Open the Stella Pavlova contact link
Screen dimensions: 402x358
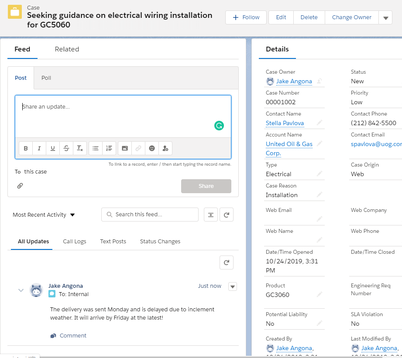click(x=285, y=123)
